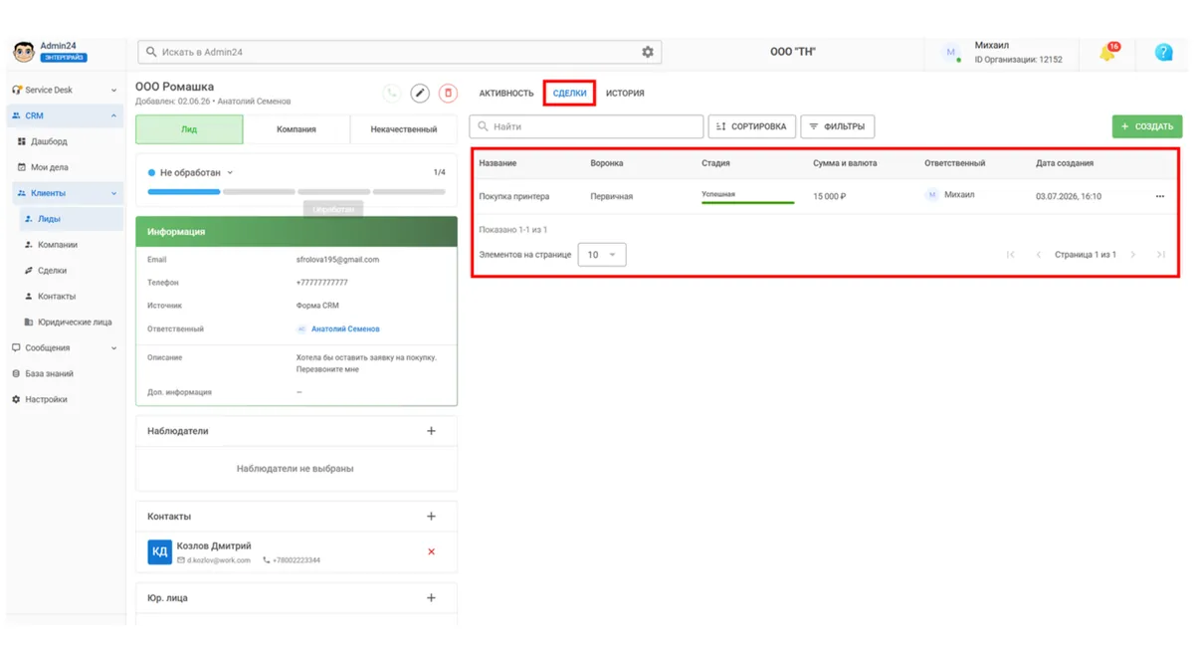The image size is (1194, 653).
Task: Switch to the История tab
Action: (625, 94)
